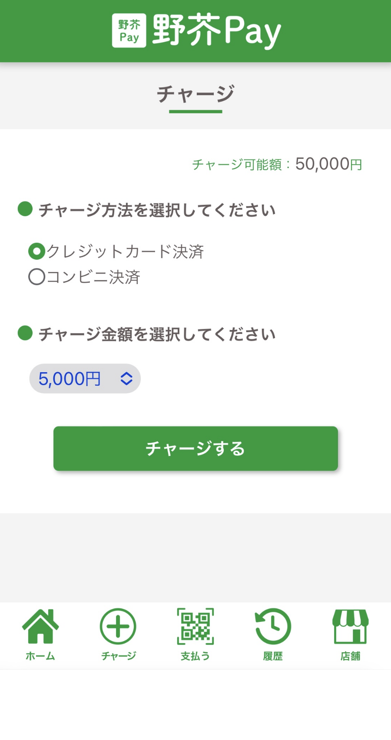Tap the store shop icon
Viewport: 391px width, 740px height.
(350, 626)
